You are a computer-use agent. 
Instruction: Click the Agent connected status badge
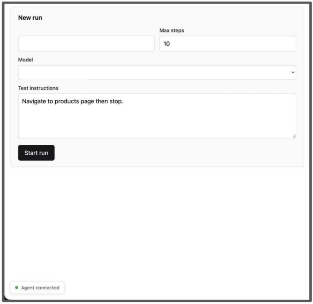tap(37, 288)
